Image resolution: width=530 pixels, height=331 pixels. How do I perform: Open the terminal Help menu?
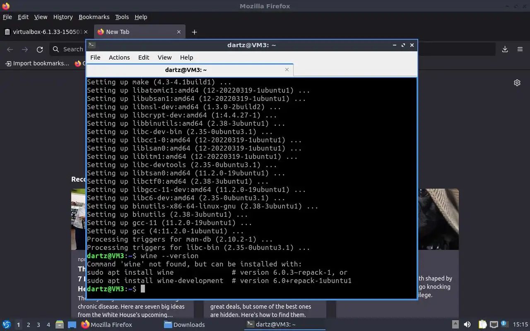point(186,57)
